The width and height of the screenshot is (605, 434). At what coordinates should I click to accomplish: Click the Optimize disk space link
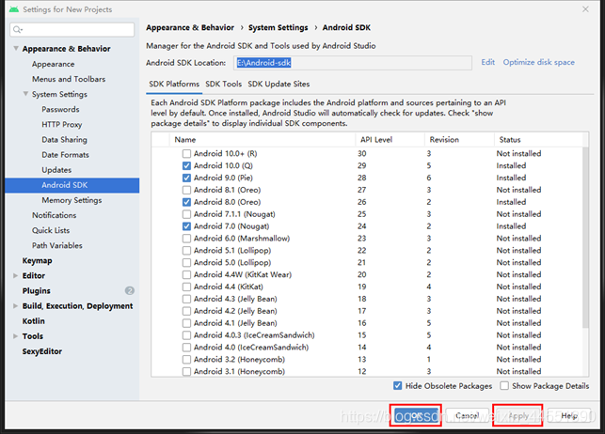click(538, 62)
